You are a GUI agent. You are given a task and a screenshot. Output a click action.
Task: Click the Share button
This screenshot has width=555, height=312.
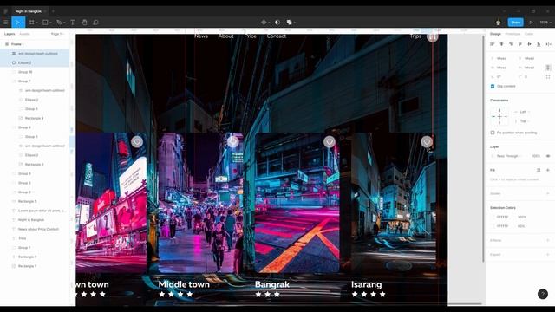pyautogui.click(x=516, y=23)
